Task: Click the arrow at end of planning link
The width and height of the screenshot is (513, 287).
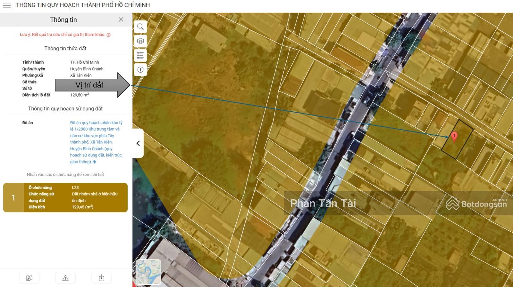Action: [94, 162]
